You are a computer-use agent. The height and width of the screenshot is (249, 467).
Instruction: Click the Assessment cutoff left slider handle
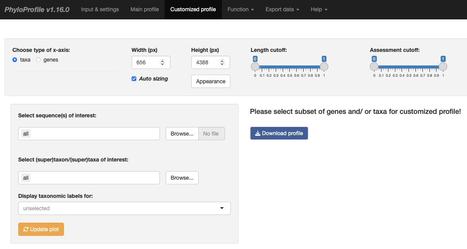(374, 67)
